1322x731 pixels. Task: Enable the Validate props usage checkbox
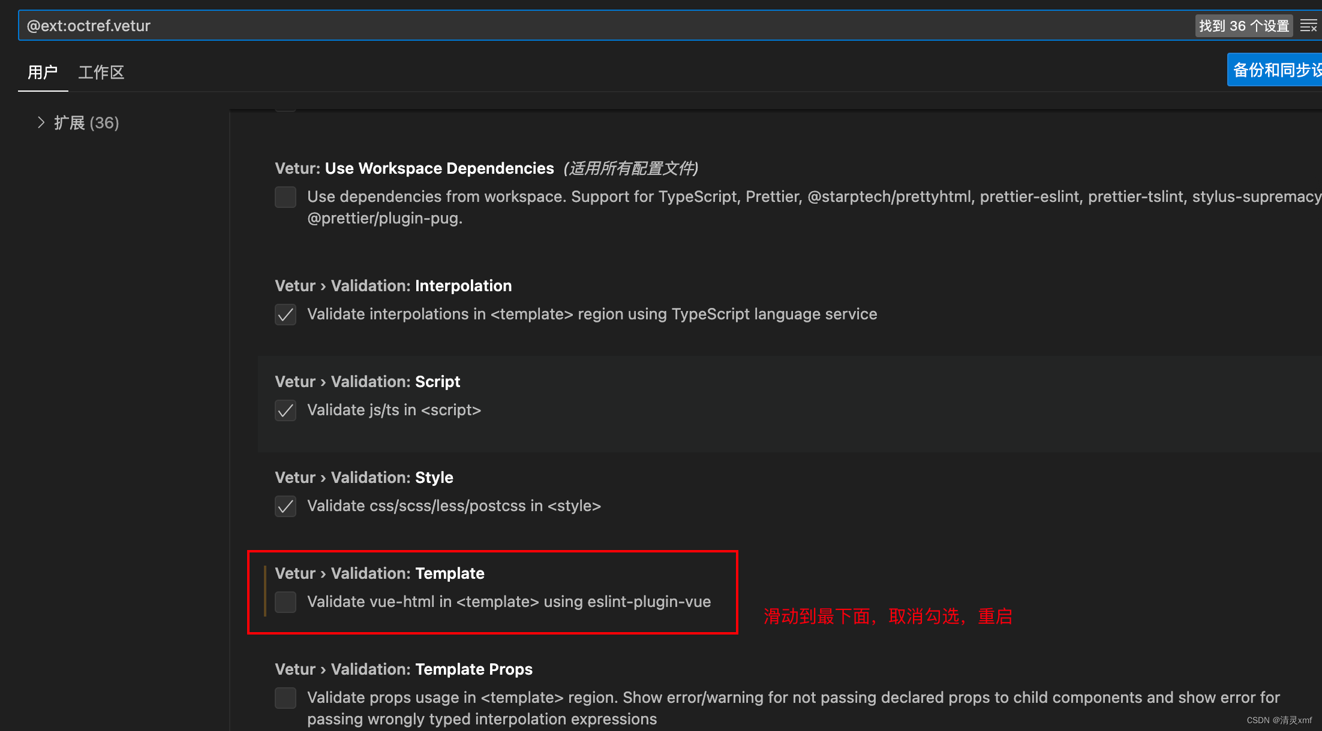pos(286,698)
